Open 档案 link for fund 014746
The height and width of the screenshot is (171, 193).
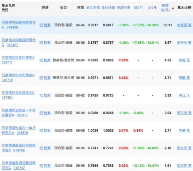[x=47, y=148]
